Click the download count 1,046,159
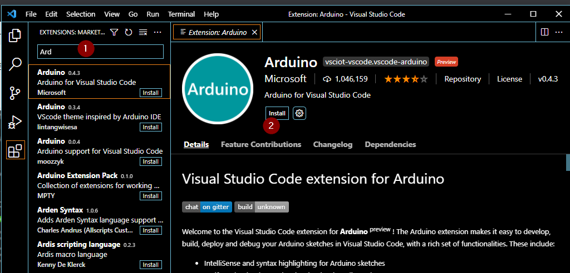Image resolution: width=570 pixels, height=273 pixels. point(345,79)
